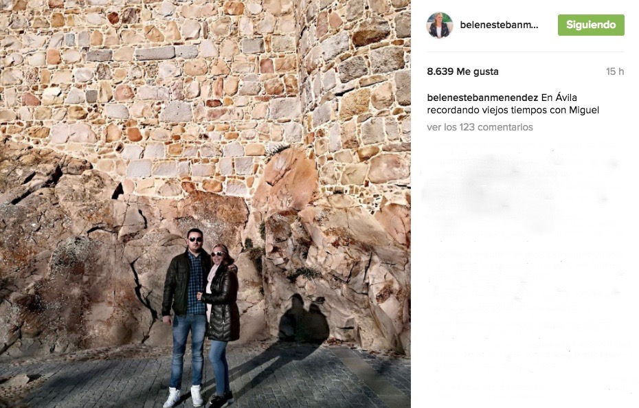Click the small plant growing on wall
The height and width of the screenshot is (408, 639).
278,150
